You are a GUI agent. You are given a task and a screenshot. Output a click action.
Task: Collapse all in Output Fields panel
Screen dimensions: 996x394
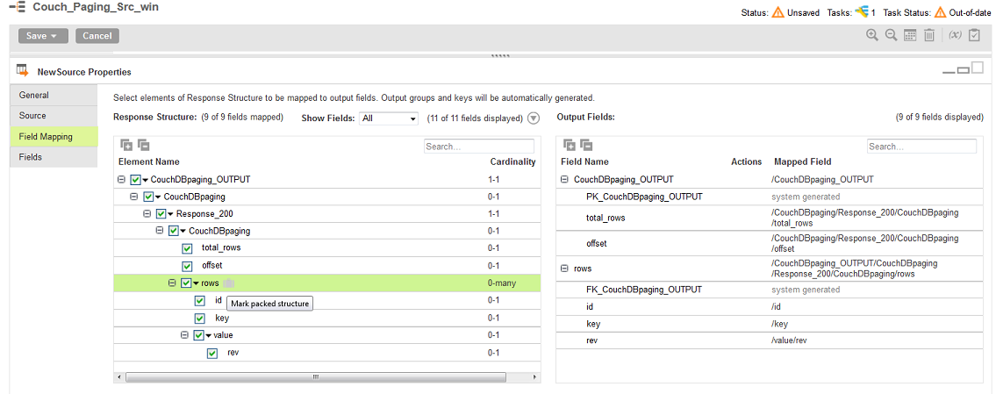click(585, 146)
